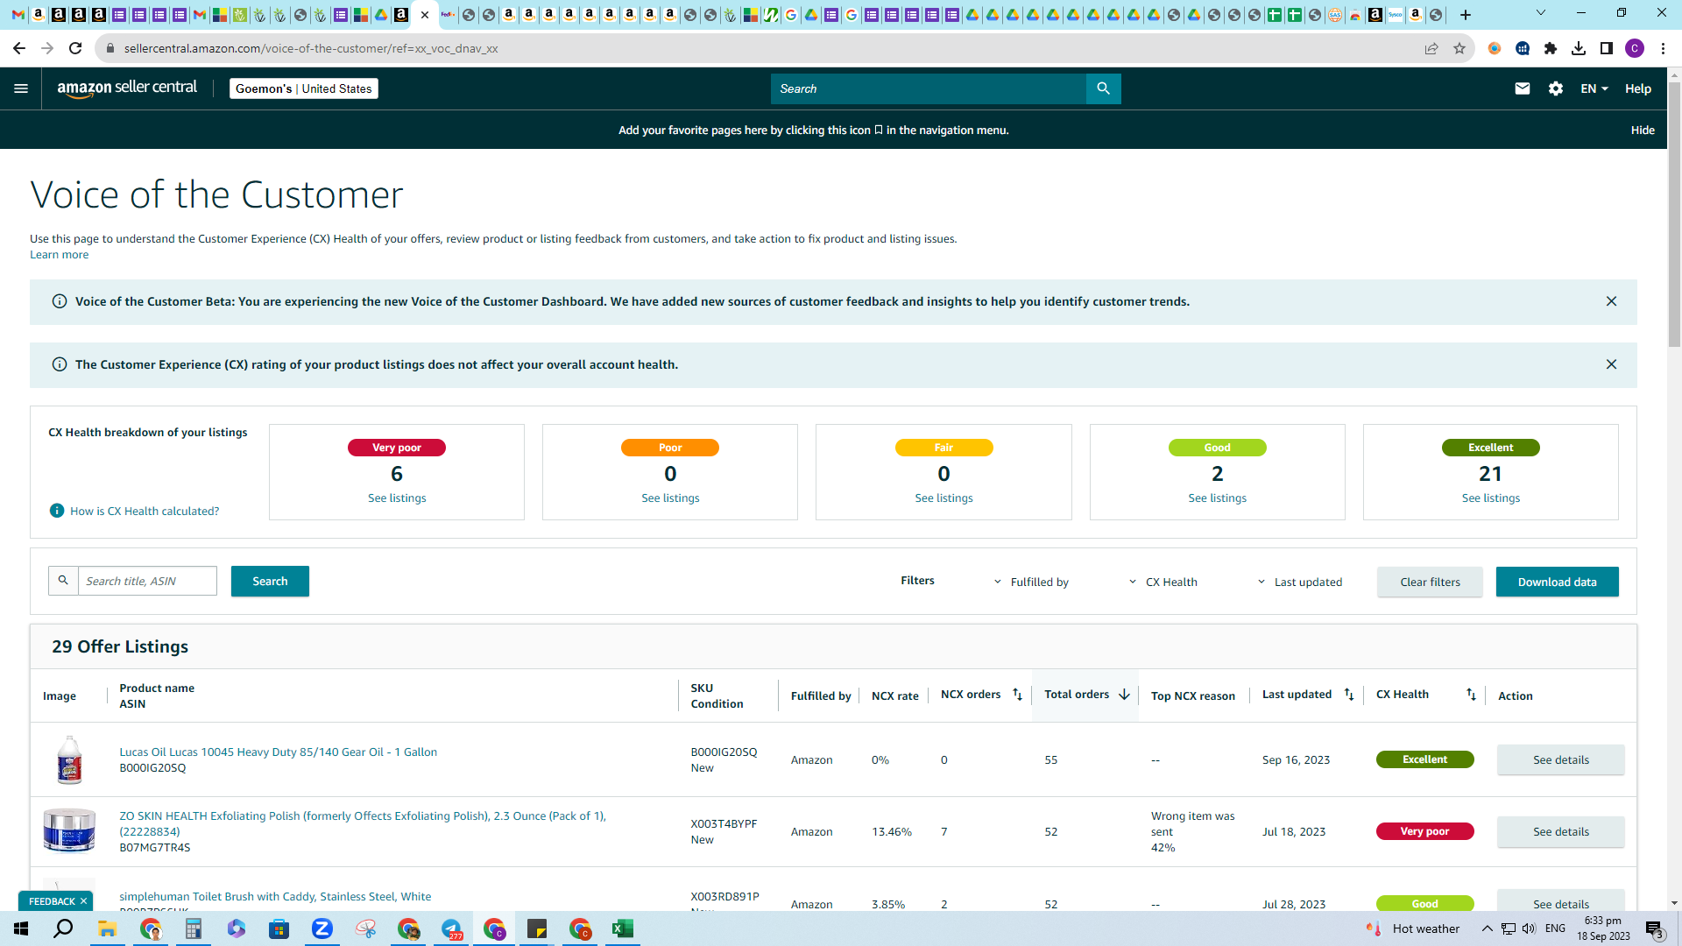Open the Lucas Oil Heavy Duty Gear Oil link
Image resolution: width=1682 pixels, height=946 pixels.
click(x=278, y=752)
